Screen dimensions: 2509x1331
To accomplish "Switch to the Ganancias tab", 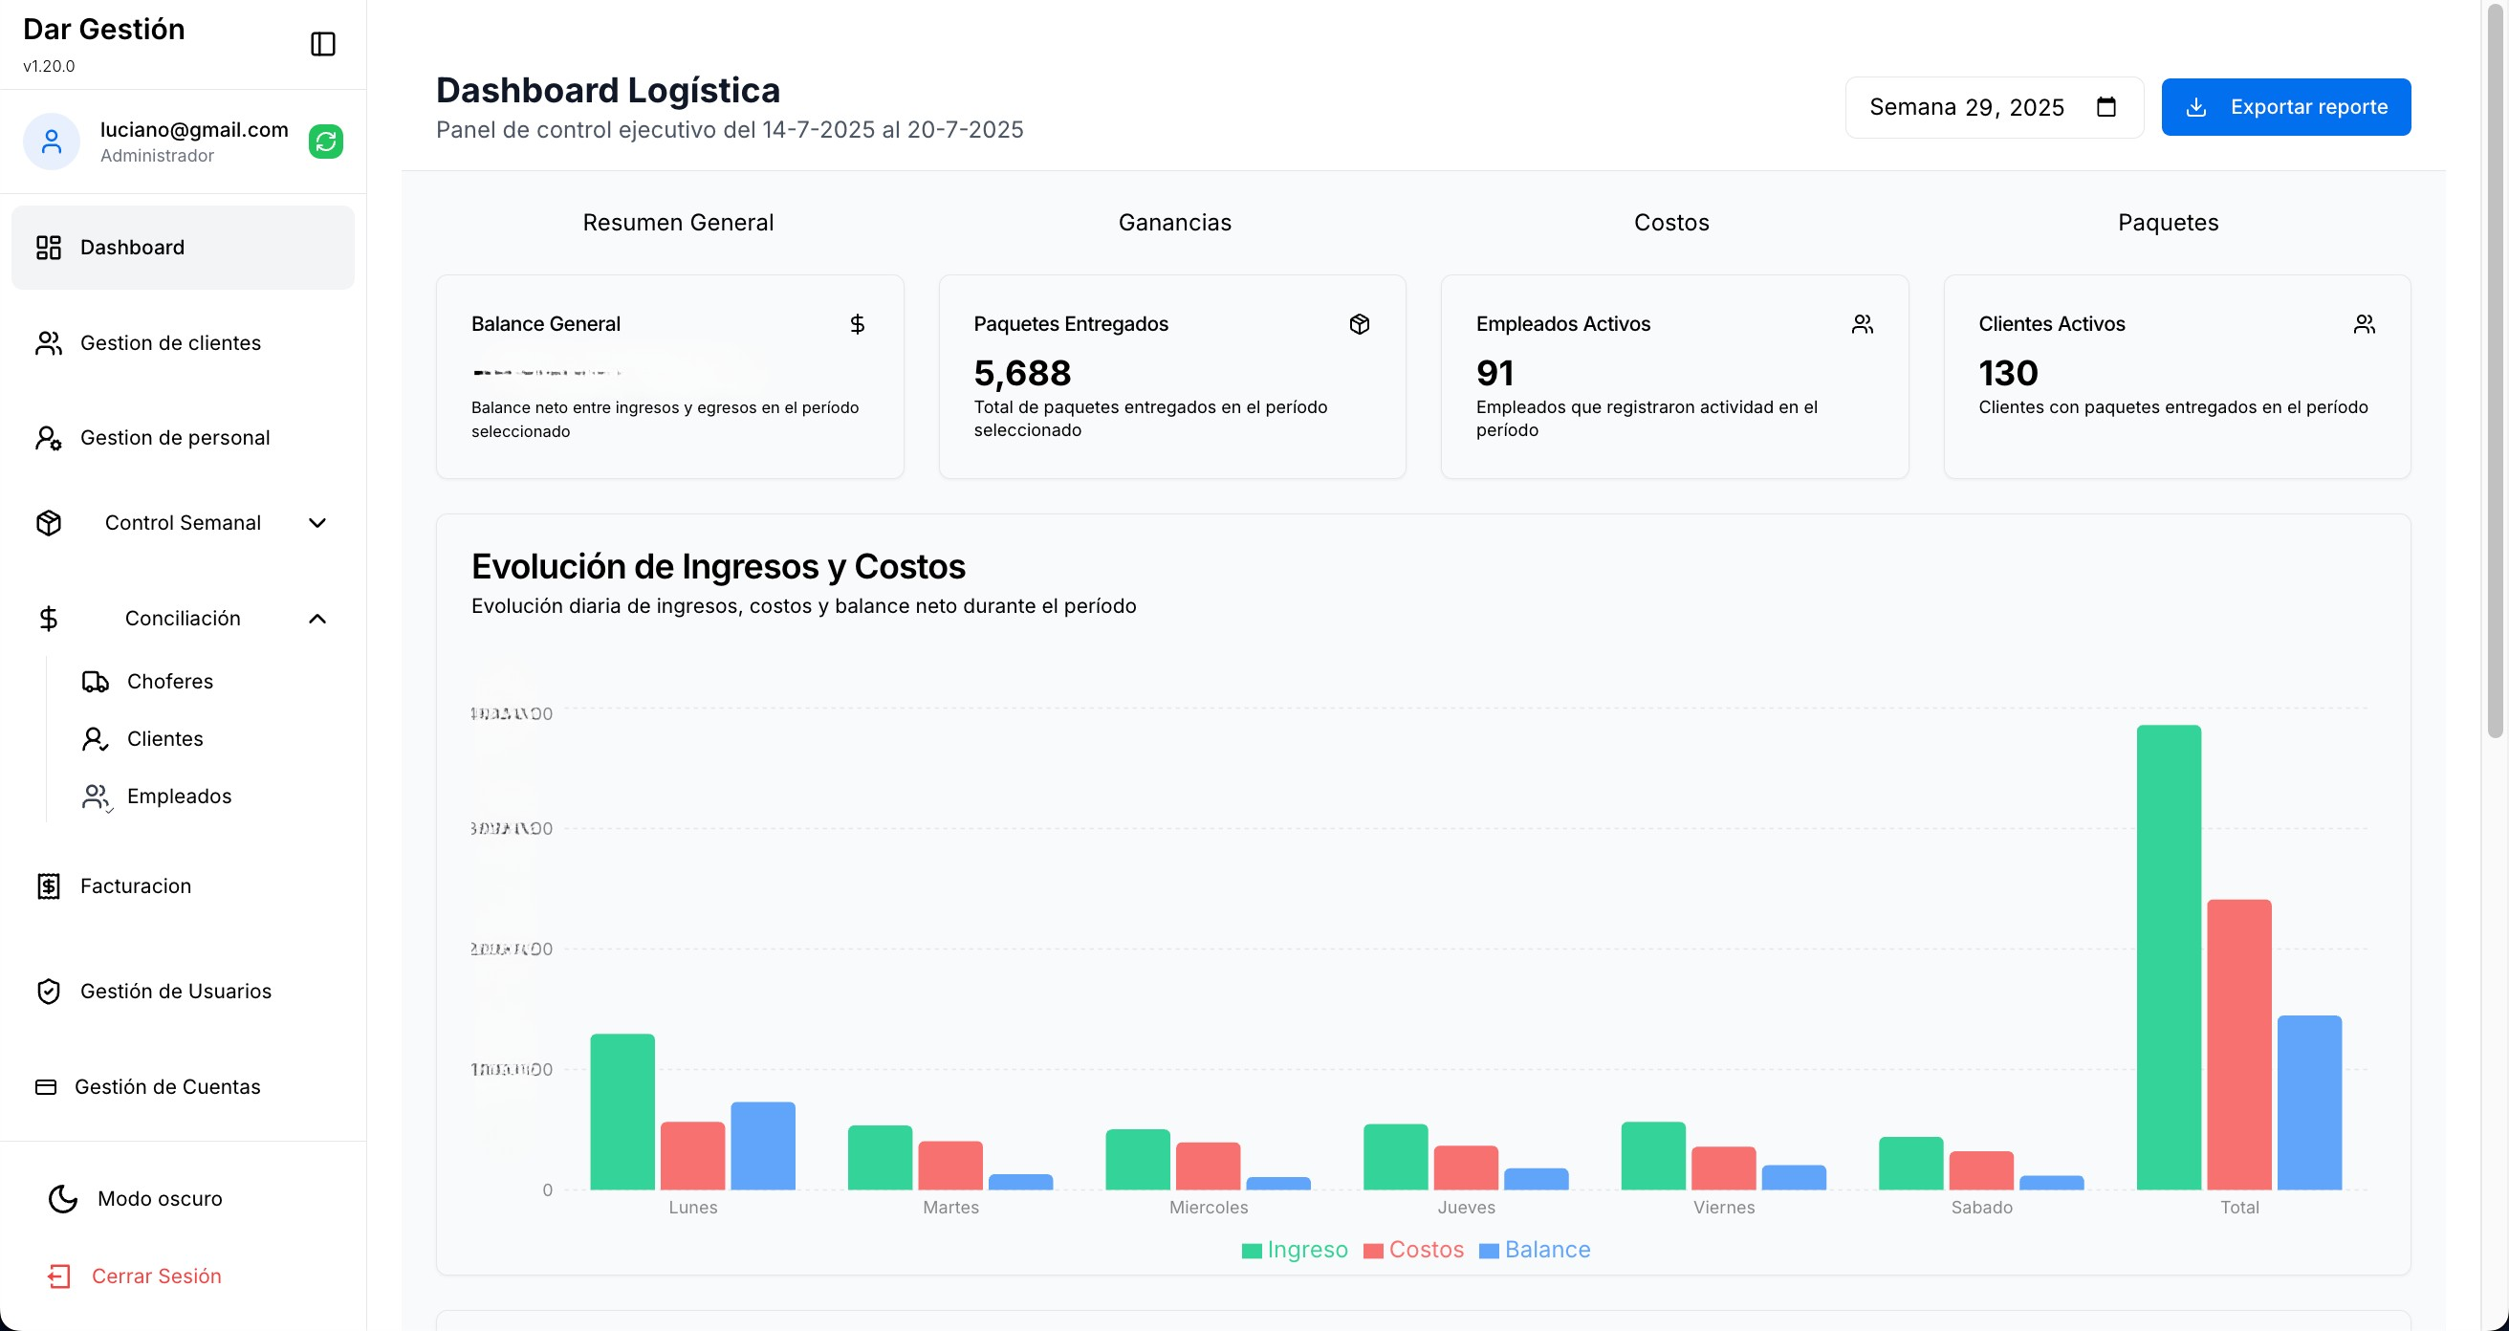I will [x=1173, y=222].
